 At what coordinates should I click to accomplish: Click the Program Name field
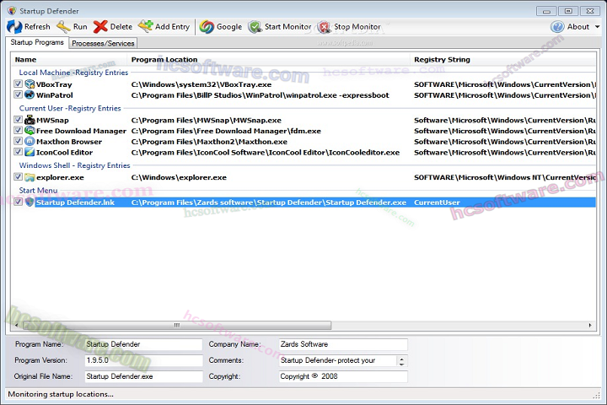(143, 344)
